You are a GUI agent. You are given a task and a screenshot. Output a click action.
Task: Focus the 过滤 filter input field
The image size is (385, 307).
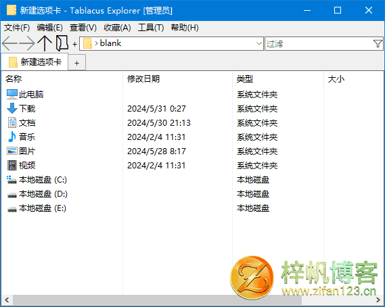coord(319,44)
